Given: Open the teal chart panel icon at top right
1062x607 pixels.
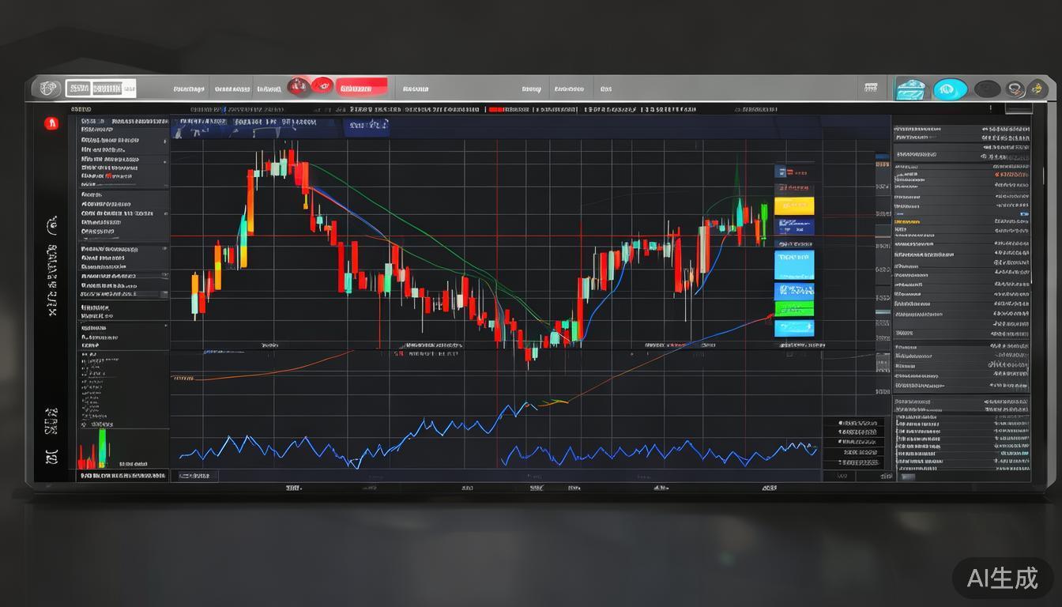Looking at the screenshot, I should [x=909, y=89].
